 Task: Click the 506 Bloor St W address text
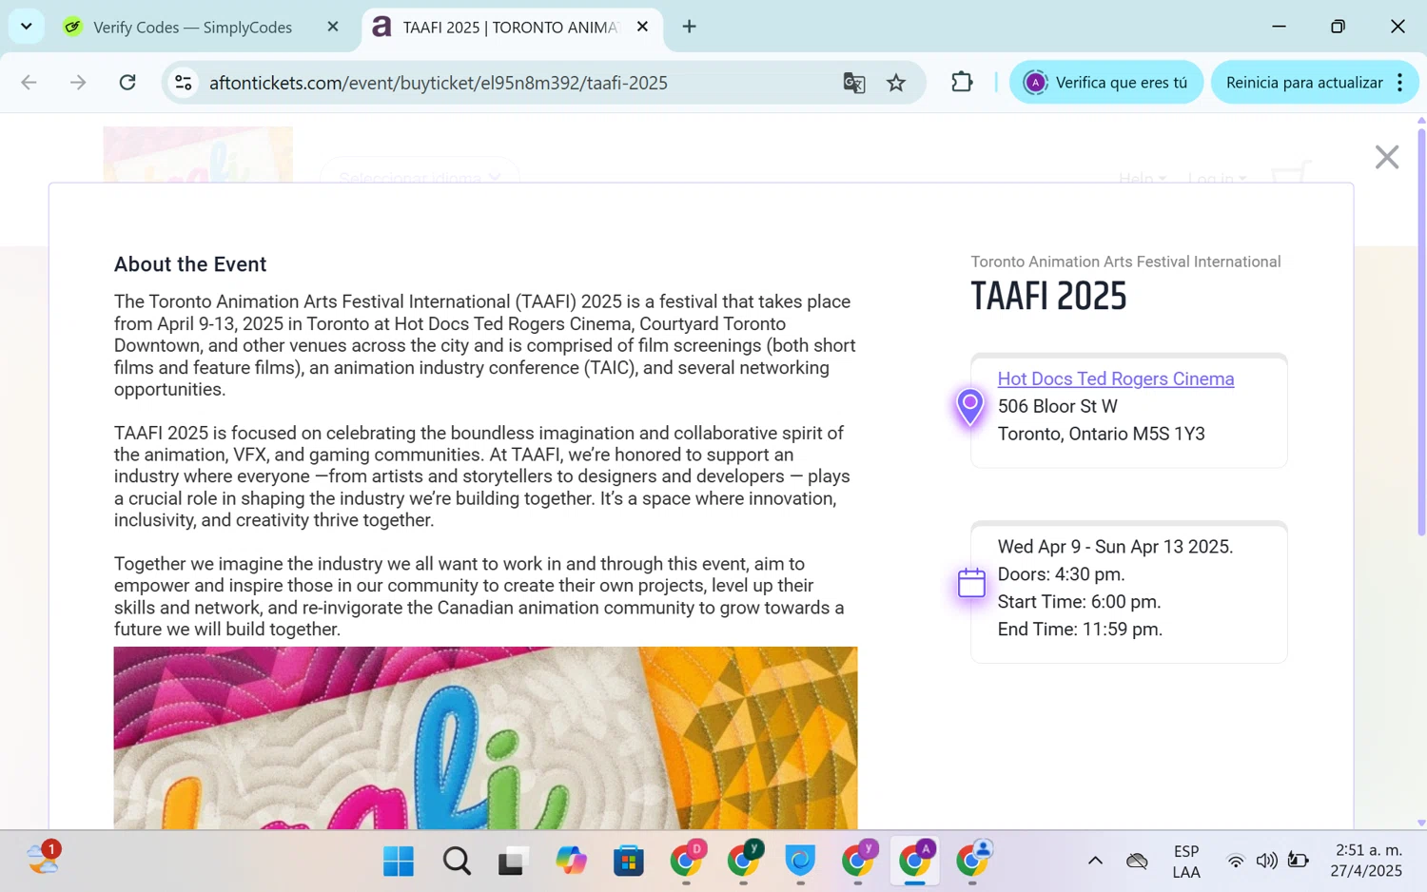pos(1057,406)
